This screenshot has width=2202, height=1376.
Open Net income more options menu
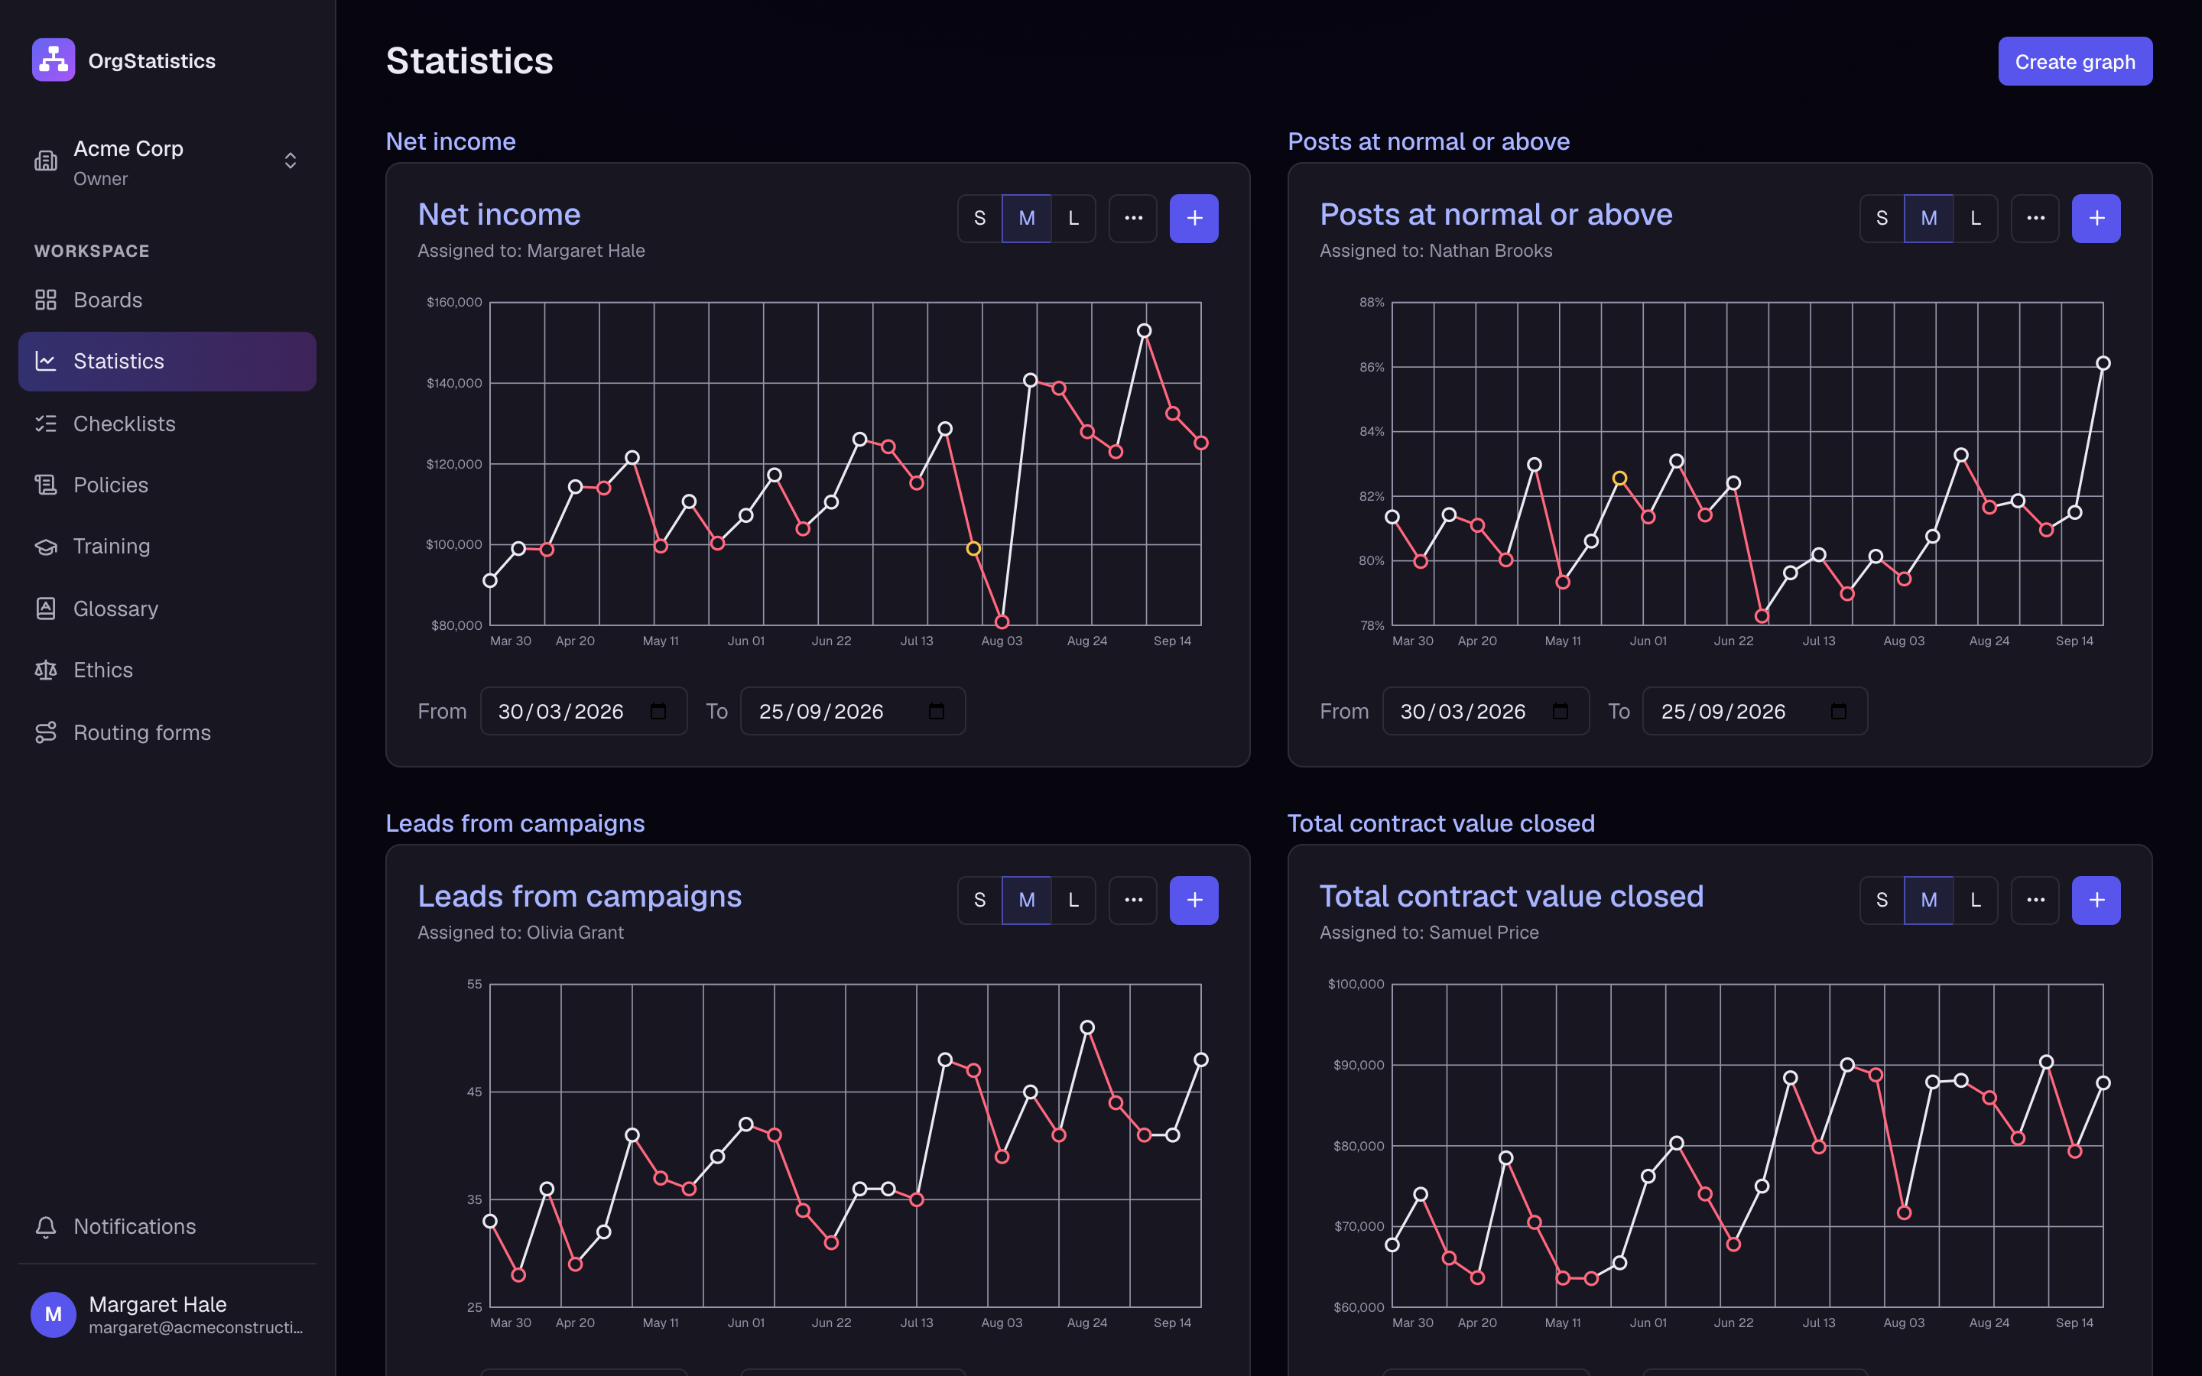click(x=1133, y=219)
